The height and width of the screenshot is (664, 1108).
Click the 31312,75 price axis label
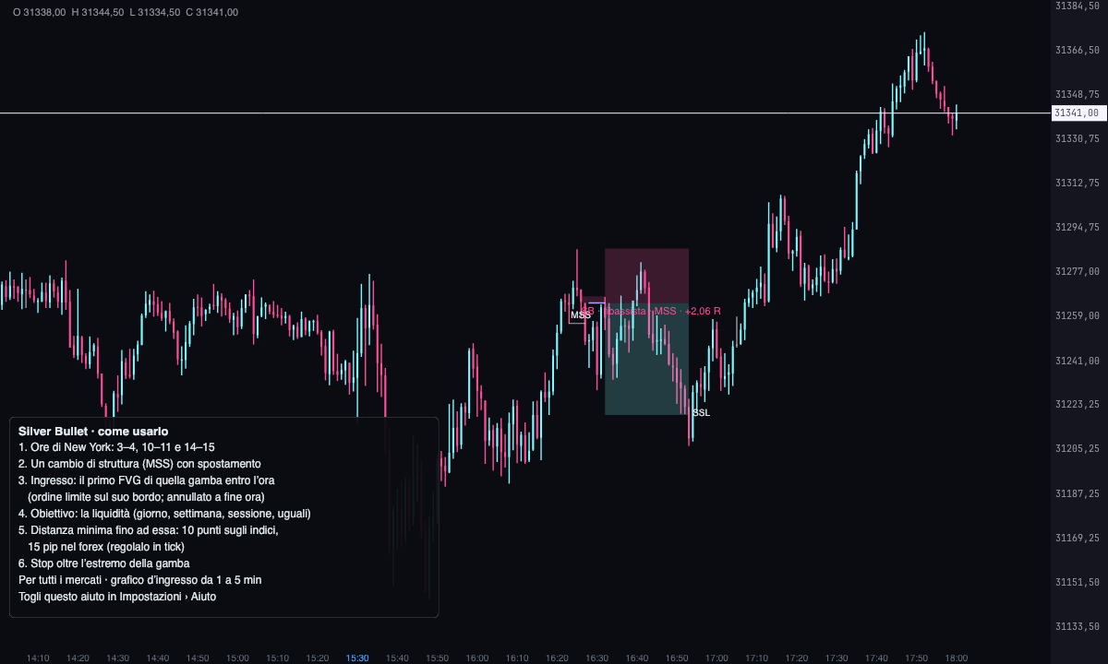pos(1077,183)
